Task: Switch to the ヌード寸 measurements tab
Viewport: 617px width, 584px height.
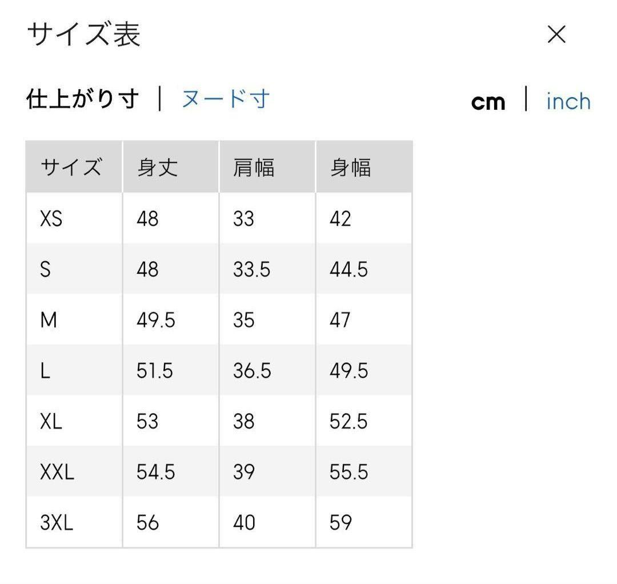Action: (x=225, y=99)
